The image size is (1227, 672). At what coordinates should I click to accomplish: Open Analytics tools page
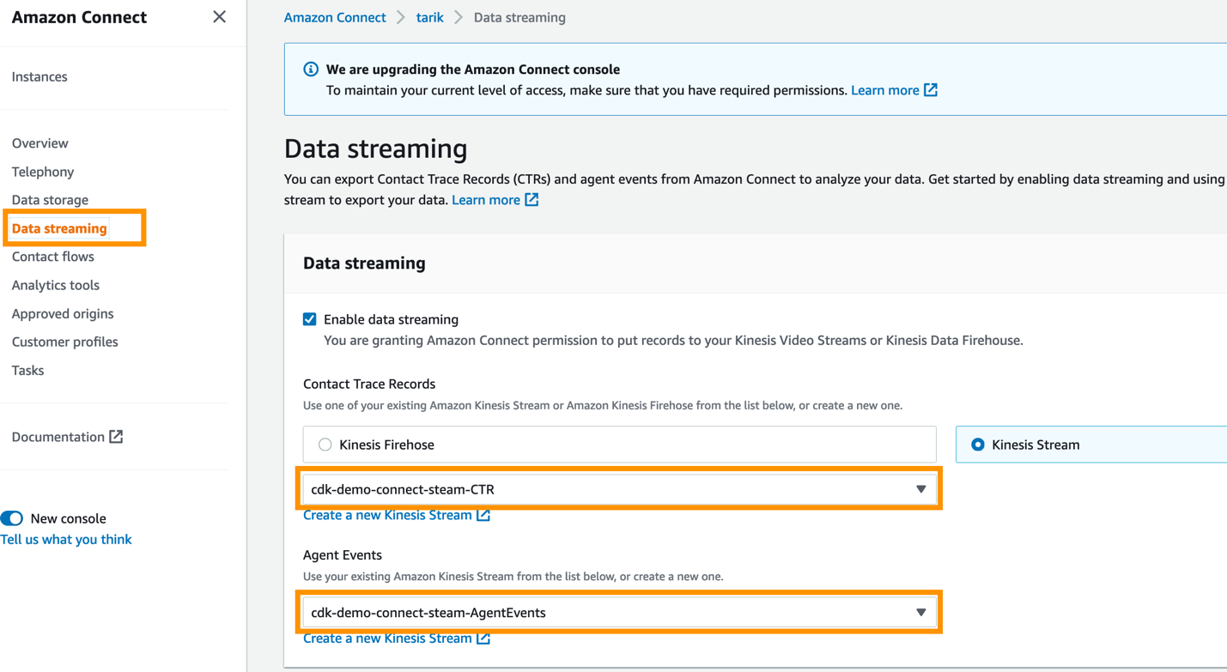pyautogui.click(x=56, y=285)
